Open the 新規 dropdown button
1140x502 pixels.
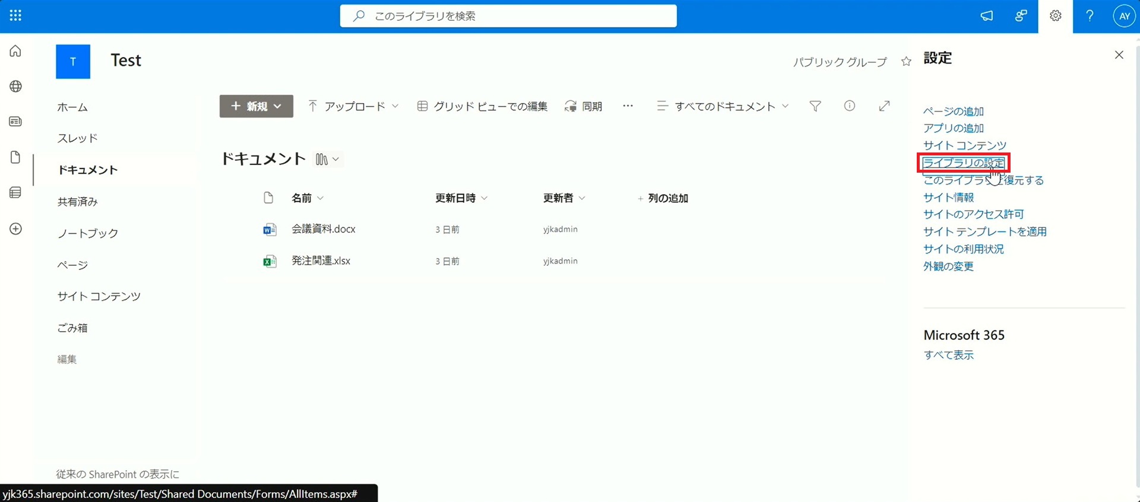coord(256,106)
